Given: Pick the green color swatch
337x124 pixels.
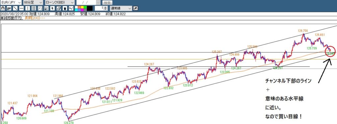Looking at the screenshot, I should 85,7.
